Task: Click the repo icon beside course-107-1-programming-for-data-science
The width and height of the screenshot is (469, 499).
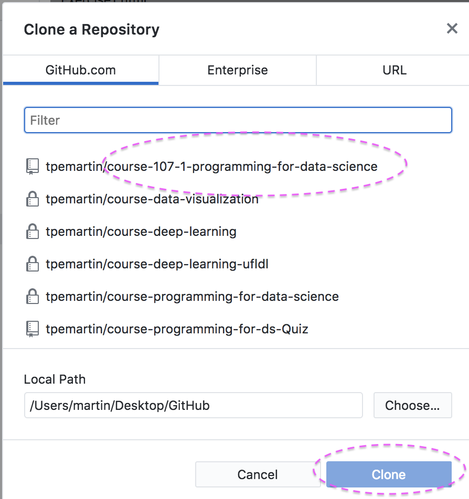Action: click(32, 167)
